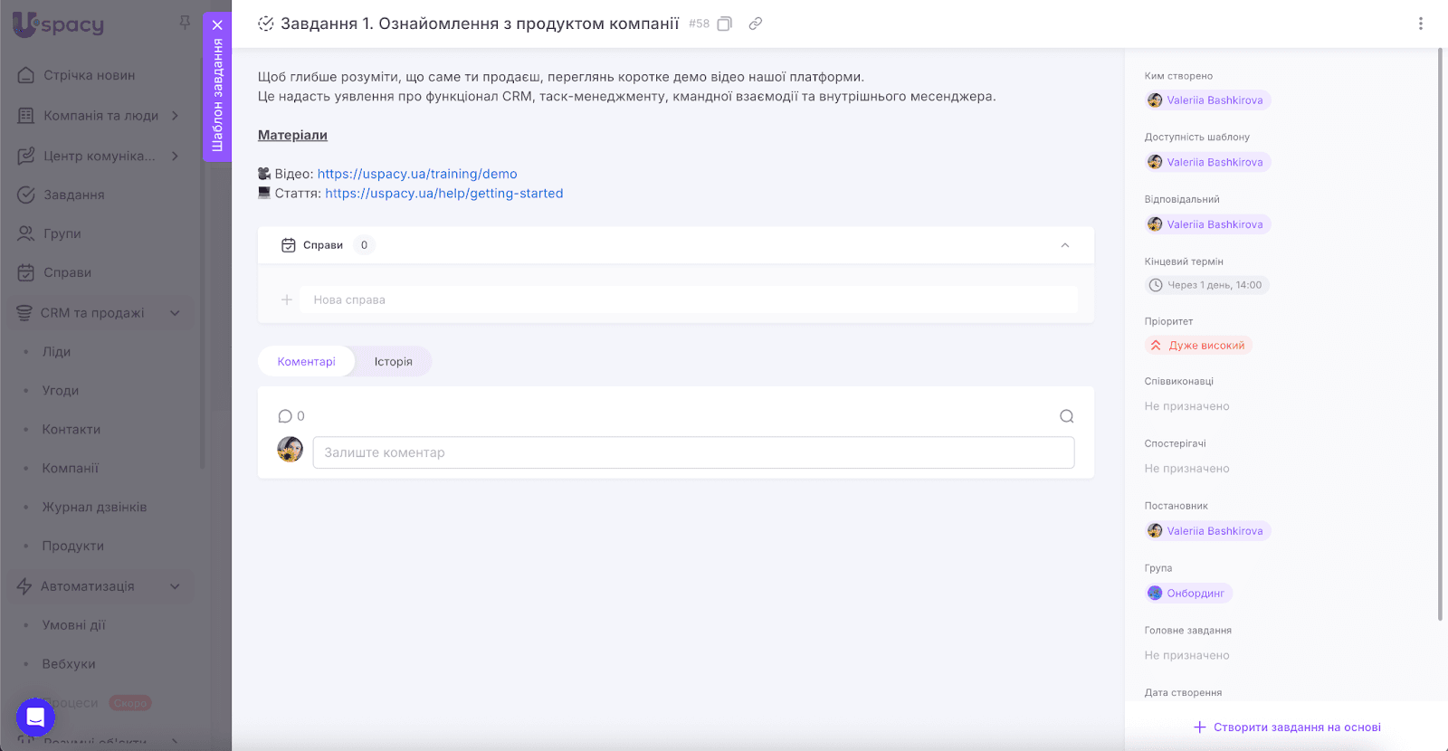Click the search icon in comments
The width and height of the screenshot is (1448, 751).
pyautogui.click(x=1066, y=416)
